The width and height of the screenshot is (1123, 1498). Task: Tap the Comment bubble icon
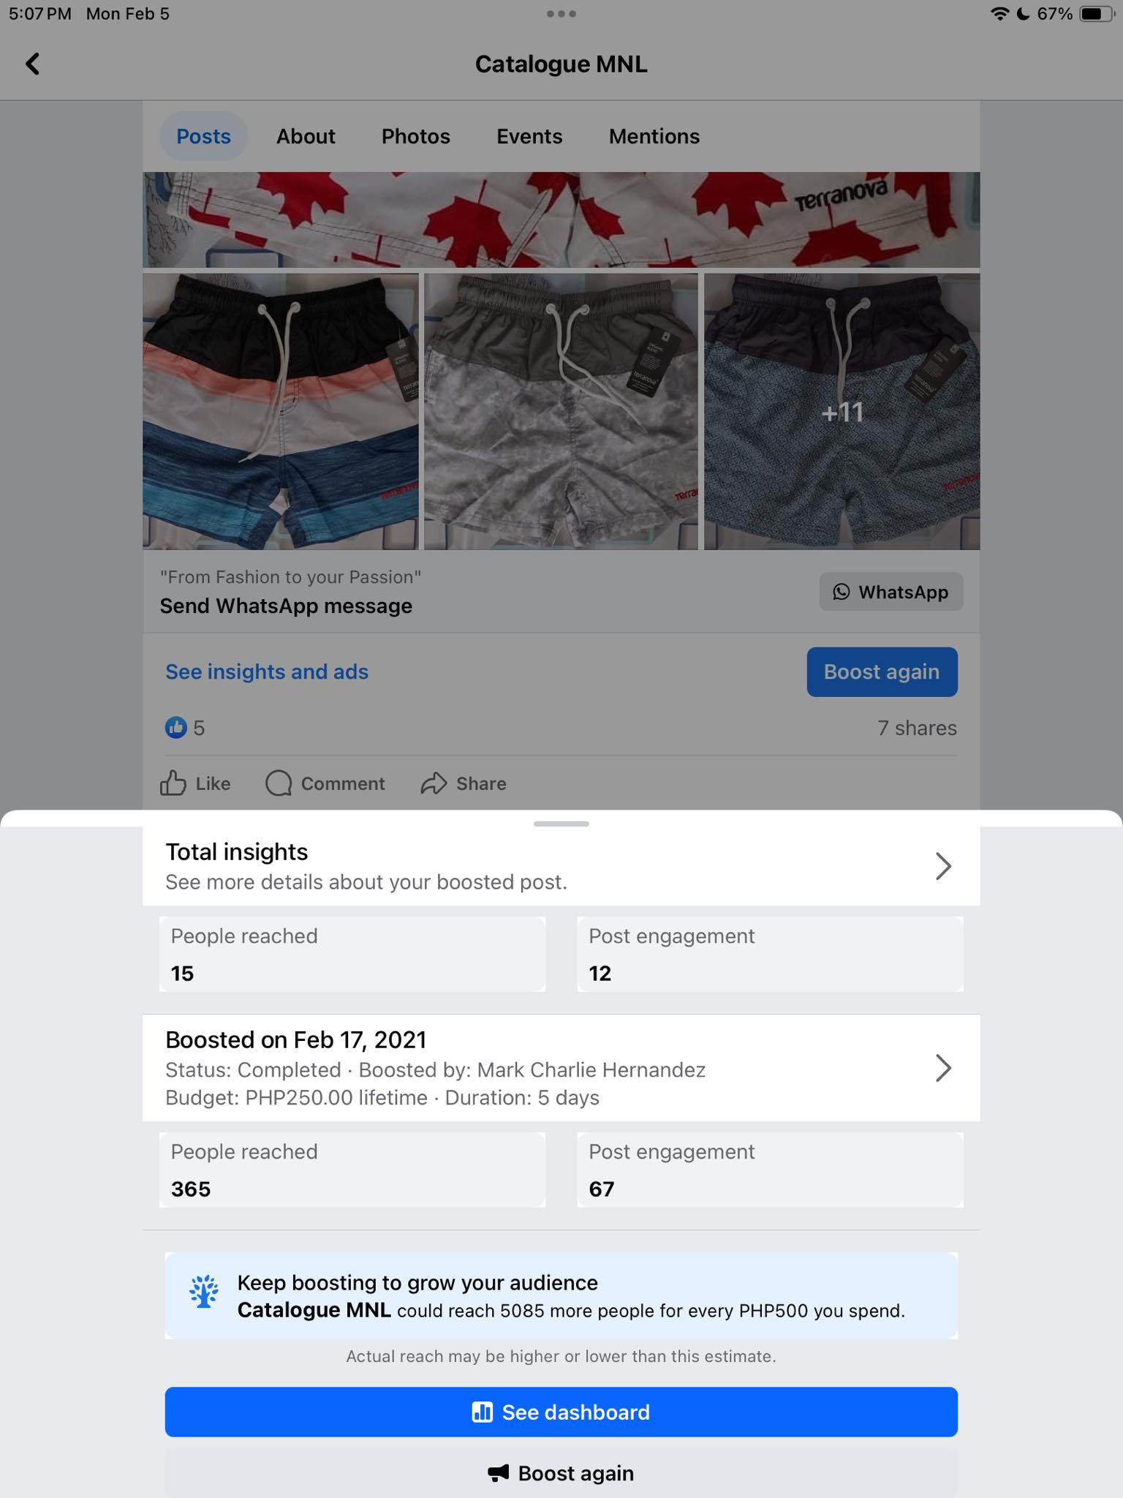pos(279,783)
